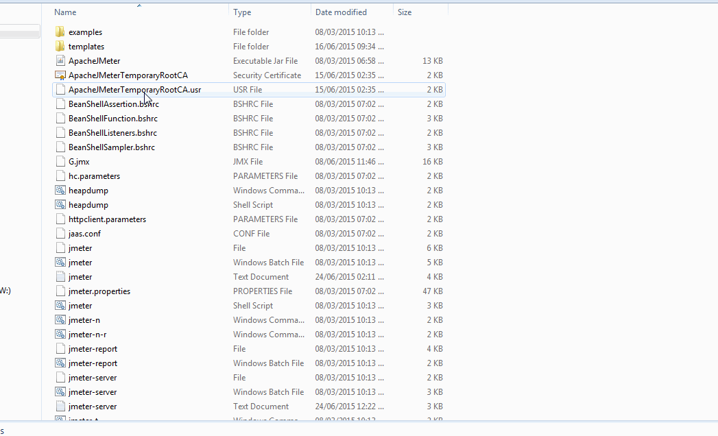
Task: Click the BeanShellFunction.bshrc file icon
Action: pos(60,118)
